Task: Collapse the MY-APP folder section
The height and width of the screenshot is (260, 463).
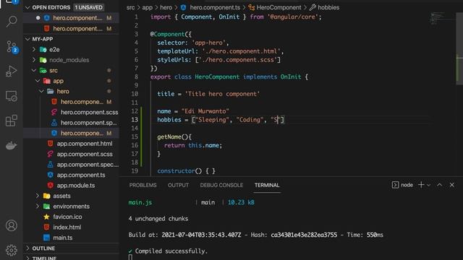Action: click(x=27, y=39)
